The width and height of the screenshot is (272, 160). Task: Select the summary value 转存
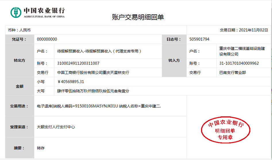(41, 148)
